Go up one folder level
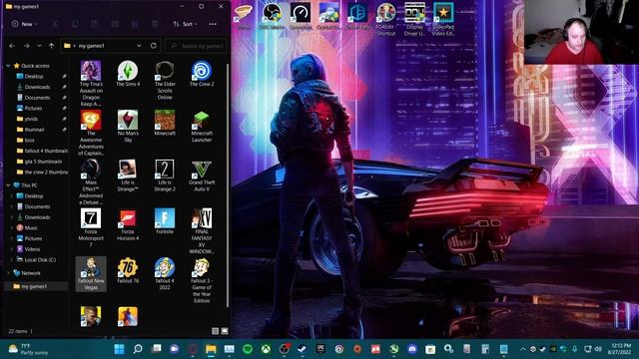This screenshot has height=359, width=639. [51, 46]
